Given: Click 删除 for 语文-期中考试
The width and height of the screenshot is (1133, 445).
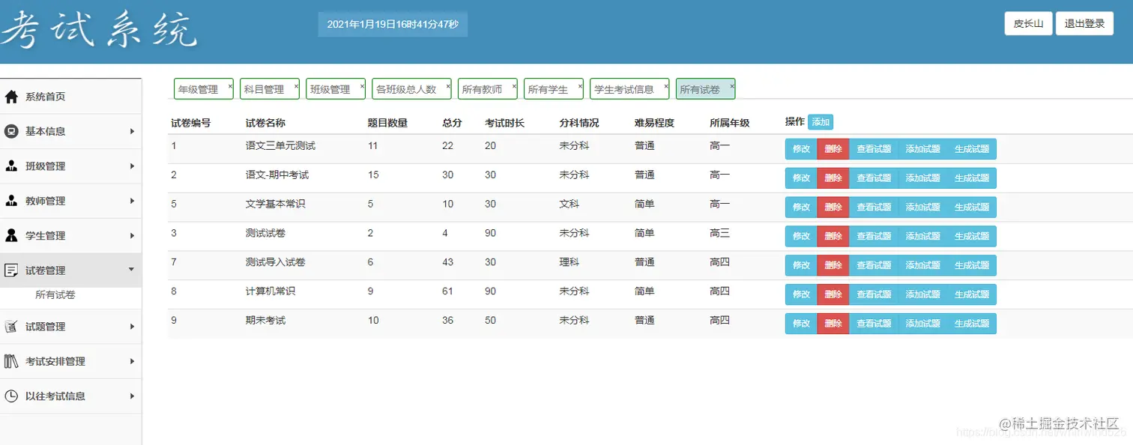Looking at the screenshot, I should click(x=833, y=178).
